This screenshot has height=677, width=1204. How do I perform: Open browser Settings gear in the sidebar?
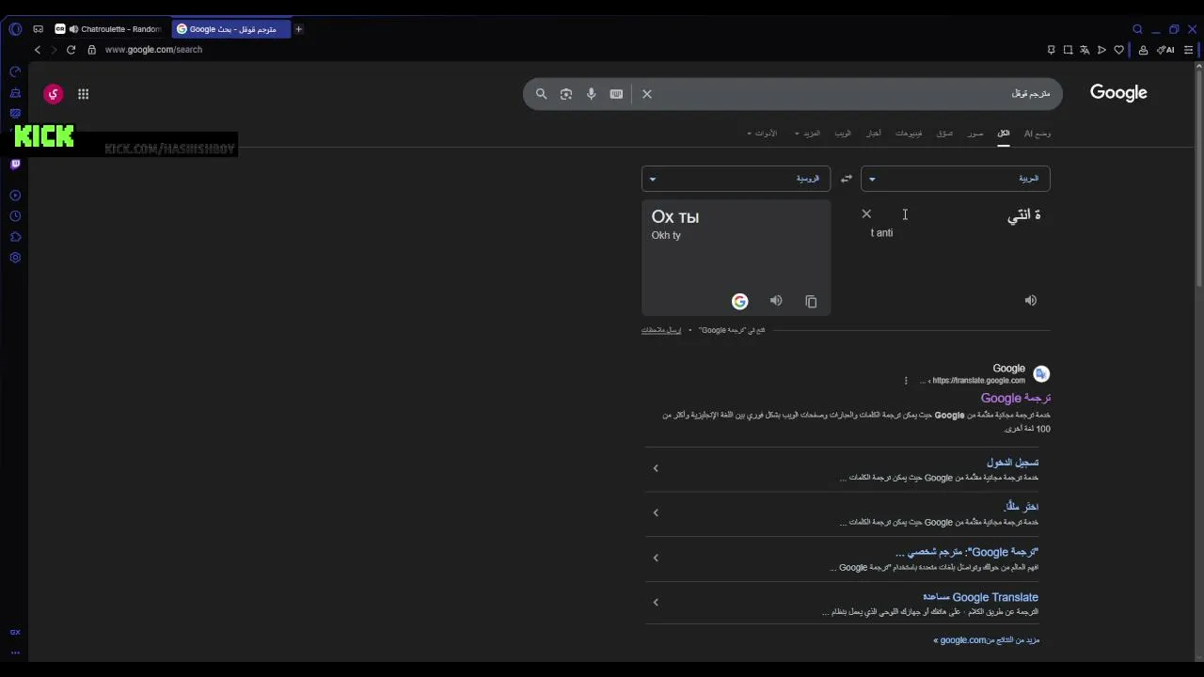pyautogui.click(x=15, y=258)
